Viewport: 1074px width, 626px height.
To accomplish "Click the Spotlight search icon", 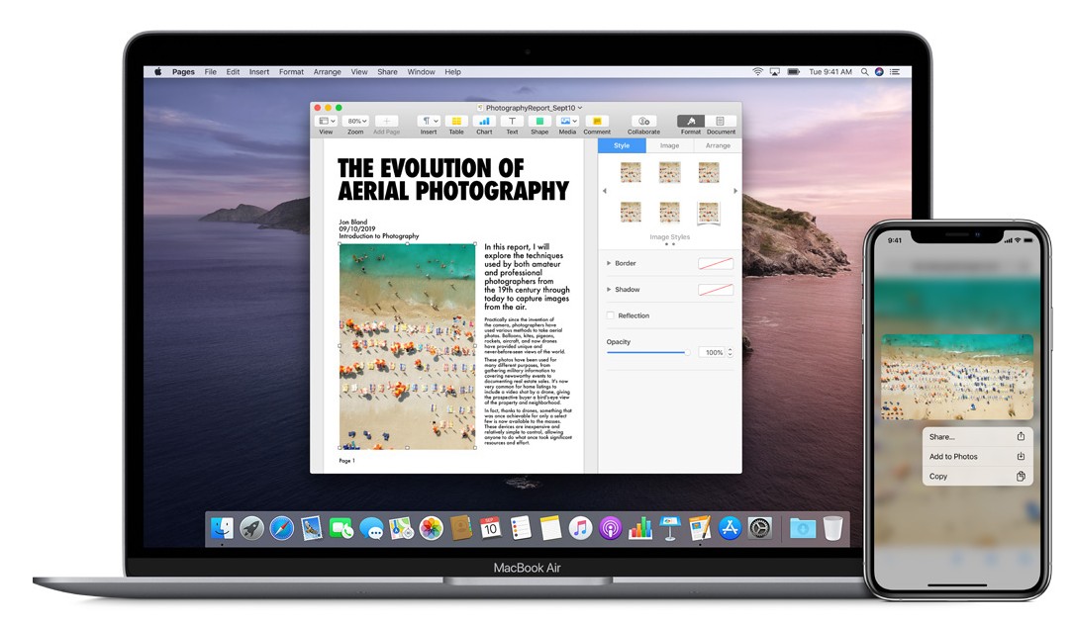I will point(864,71).
